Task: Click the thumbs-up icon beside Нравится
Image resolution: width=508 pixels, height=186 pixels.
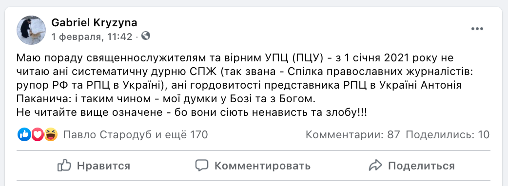Action: pos(64,166)
